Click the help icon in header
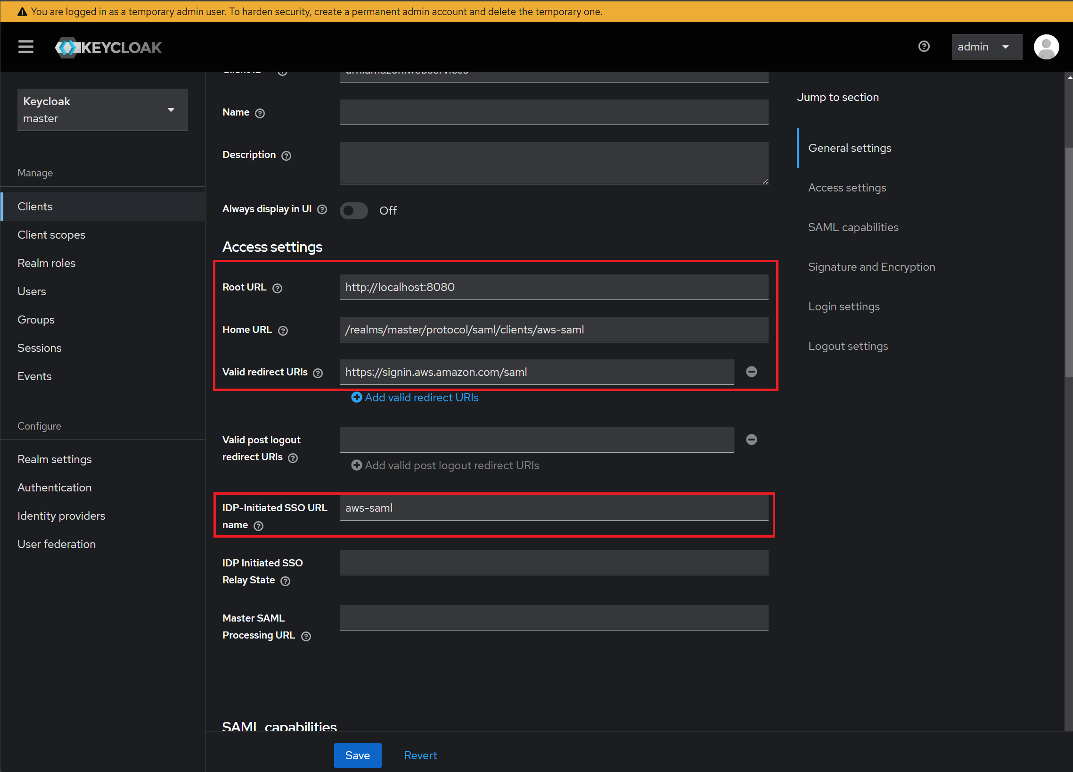Screen dimensions: 1073x772 (x=924, y=46)
